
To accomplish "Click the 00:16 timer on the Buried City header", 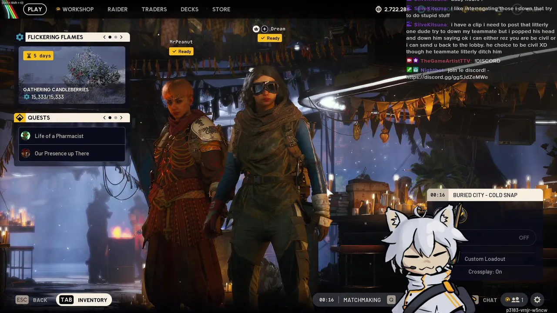I will coord(438,195).
